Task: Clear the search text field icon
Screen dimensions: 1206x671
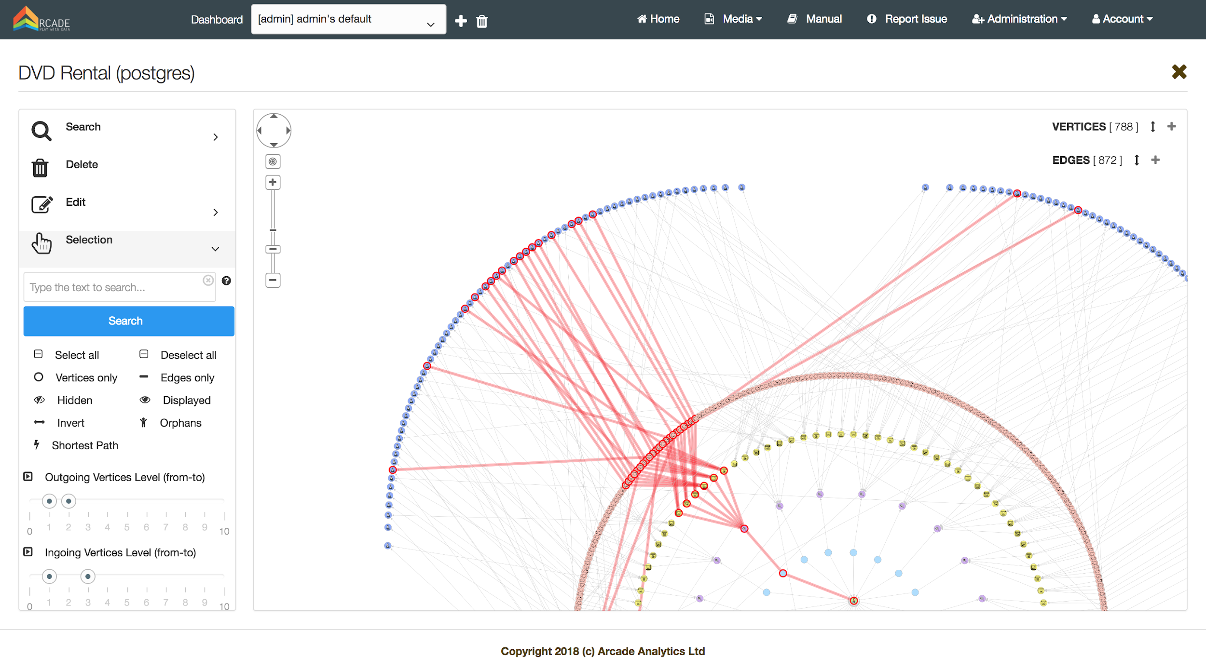Action: click(x=208, y=280)
